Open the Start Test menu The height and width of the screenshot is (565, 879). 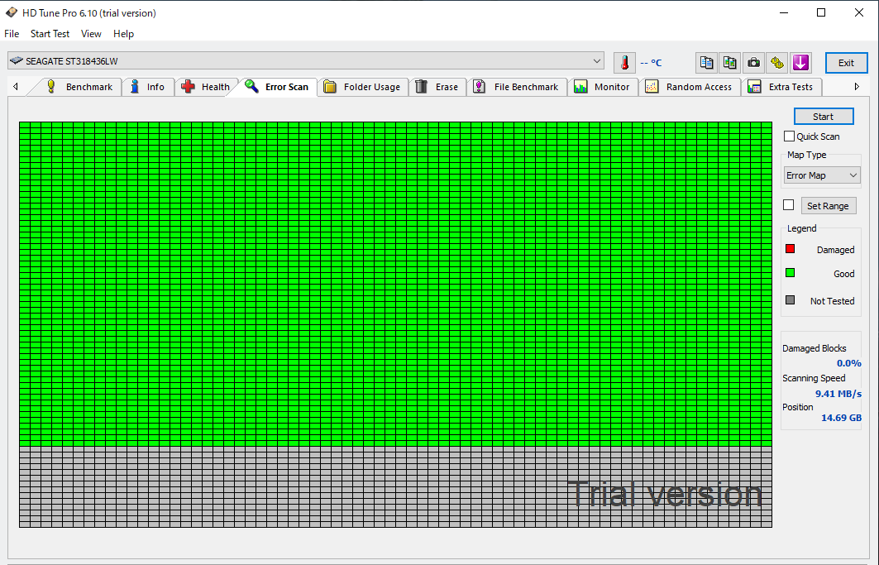point(50,34)
